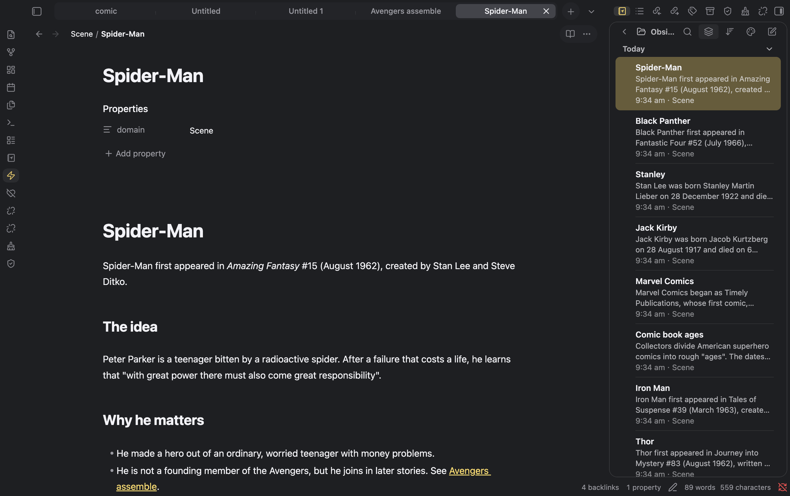Toggle editing mode pencil in status bar
Screen dimensions: 790x496
[x=672, y=487]
